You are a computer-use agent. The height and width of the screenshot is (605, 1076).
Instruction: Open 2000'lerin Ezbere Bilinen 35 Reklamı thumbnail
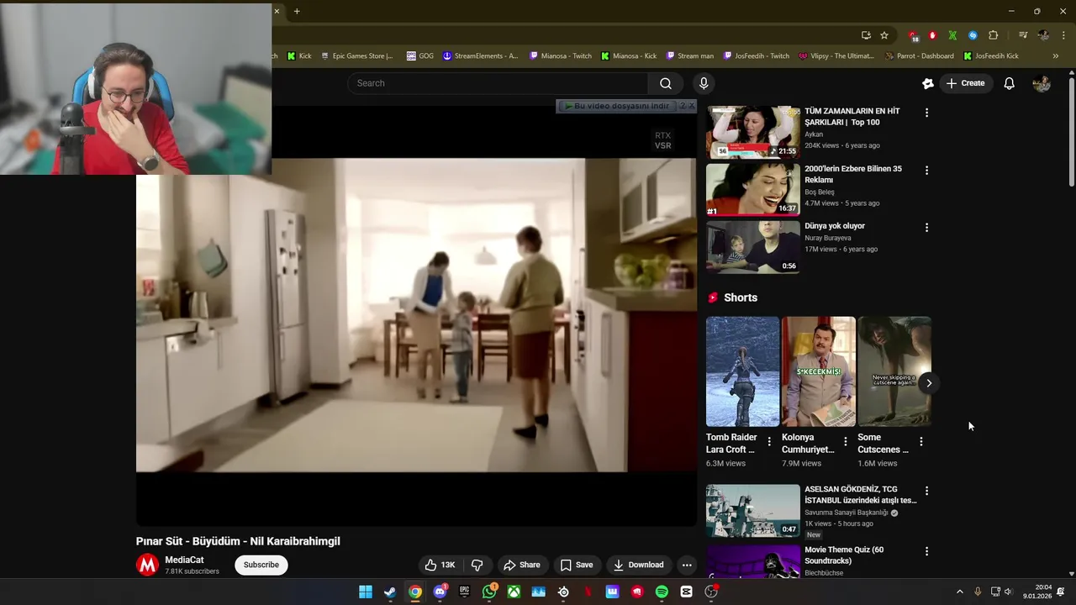(752, 189)
